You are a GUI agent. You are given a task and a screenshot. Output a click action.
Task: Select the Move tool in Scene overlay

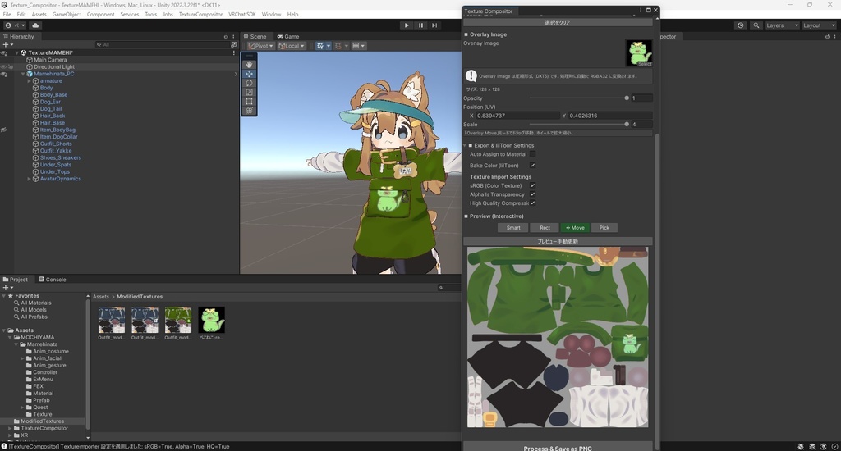click(249, 74)
